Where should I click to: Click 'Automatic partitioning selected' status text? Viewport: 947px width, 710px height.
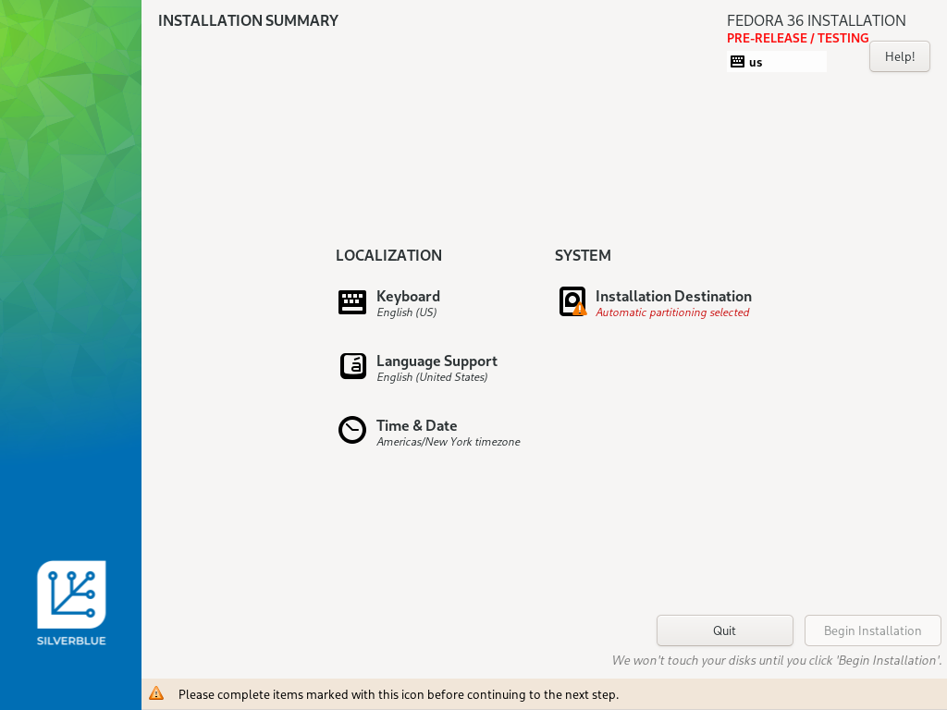[x=672, y=312]
